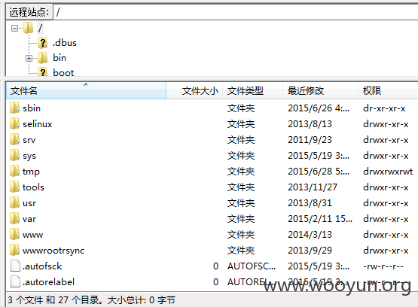418x307 pixels.
Task: Sort by 文件大小 column header
Action: tap(194, 91)
